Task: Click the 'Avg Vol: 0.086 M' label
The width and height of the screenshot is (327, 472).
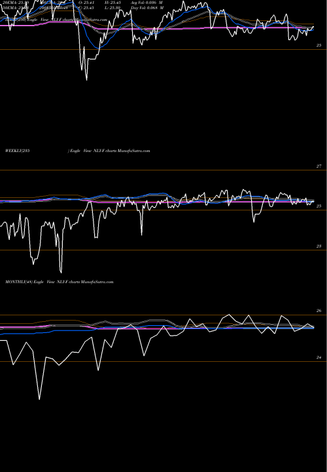Action: tap(147, 3)
